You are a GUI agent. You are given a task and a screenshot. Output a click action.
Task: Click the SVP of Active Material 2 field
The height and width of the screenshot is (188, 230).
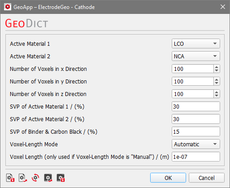point(196,119)
